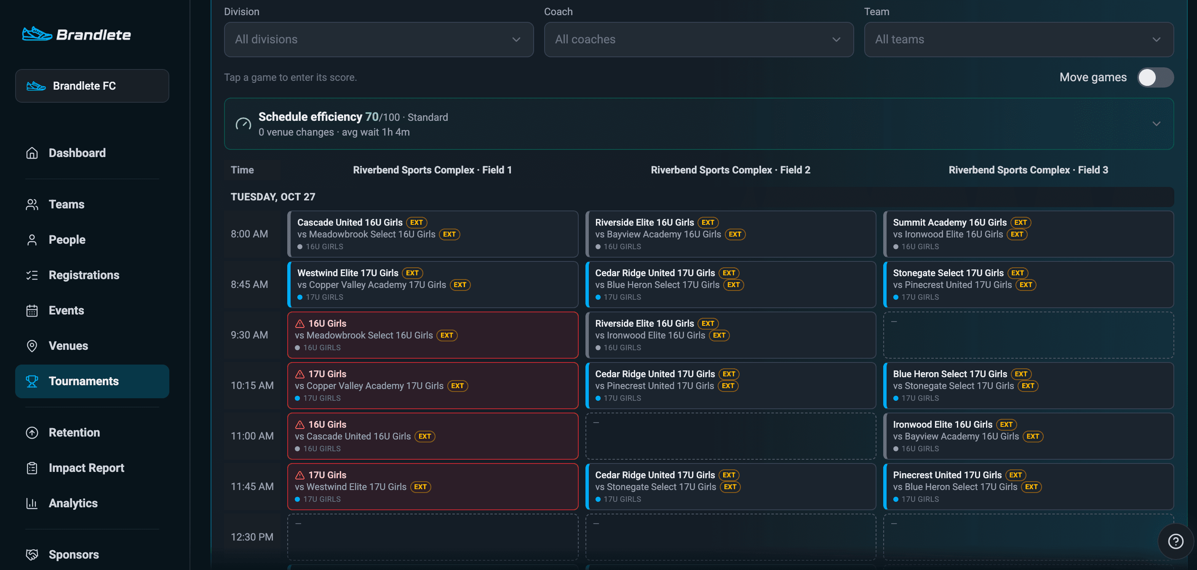Click the TUESDAY, OCT 27 date header
This screenshot has width=1197, height=570.
pos(273,197)
